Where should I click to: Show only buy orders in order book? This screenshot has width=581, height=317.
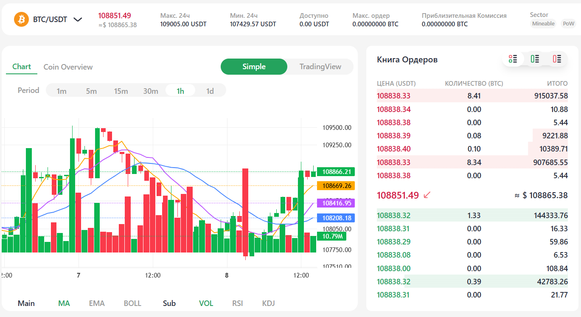pos(535,59)
